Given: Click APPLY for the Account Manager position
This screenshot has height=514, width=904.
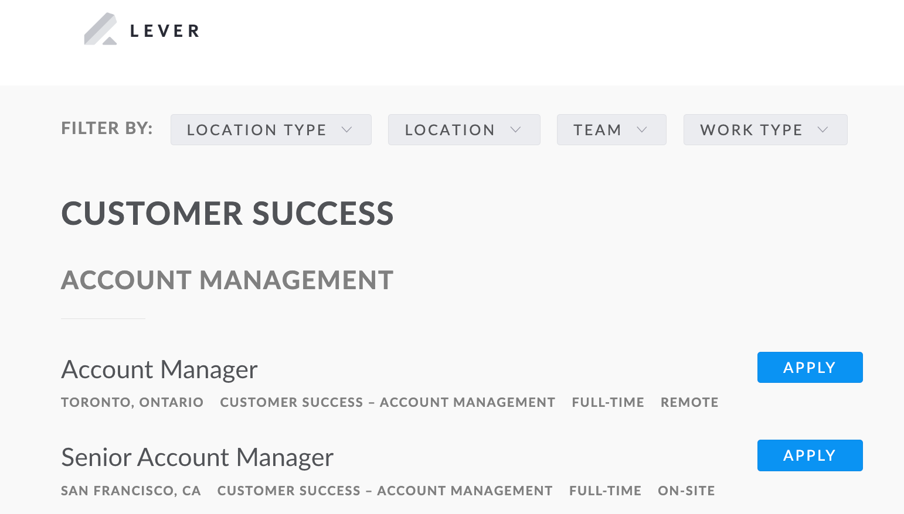Looking at the screenshot, I should coord(810,367).
